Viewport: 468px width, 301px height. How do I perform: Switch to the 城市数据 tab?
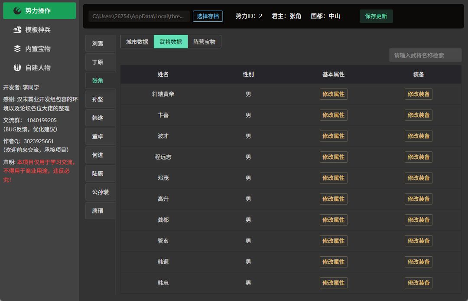[x=137, y=42]
